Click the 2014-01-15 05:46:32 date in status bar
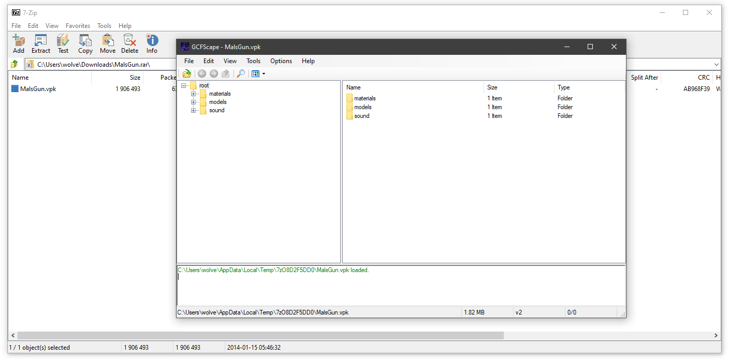Viewport: 729px width, 359px height. tap(254, 348)
